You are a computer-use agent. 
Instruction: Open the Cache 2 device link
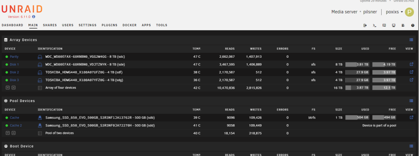pos(16,125)
